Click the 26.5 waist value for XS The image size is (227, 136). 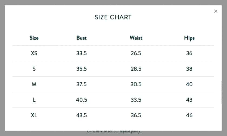(136, 53)
